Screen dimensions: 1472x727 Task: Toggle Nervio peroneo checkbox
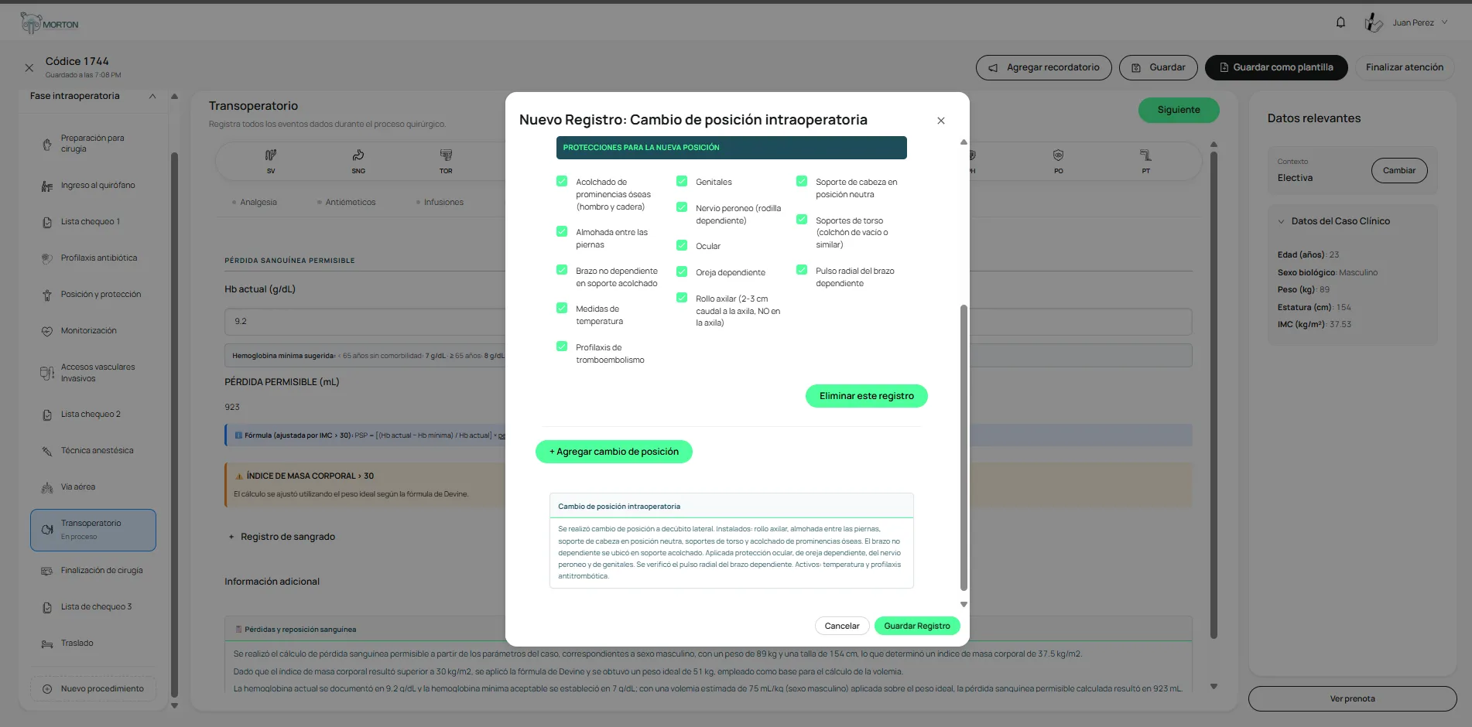[x=682, y=207]
